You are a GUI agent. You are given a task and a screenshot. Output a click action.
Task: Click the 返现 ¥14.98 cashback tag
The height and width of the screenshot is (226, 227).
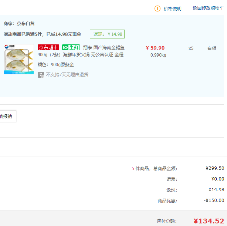click(x=107, y=34)
